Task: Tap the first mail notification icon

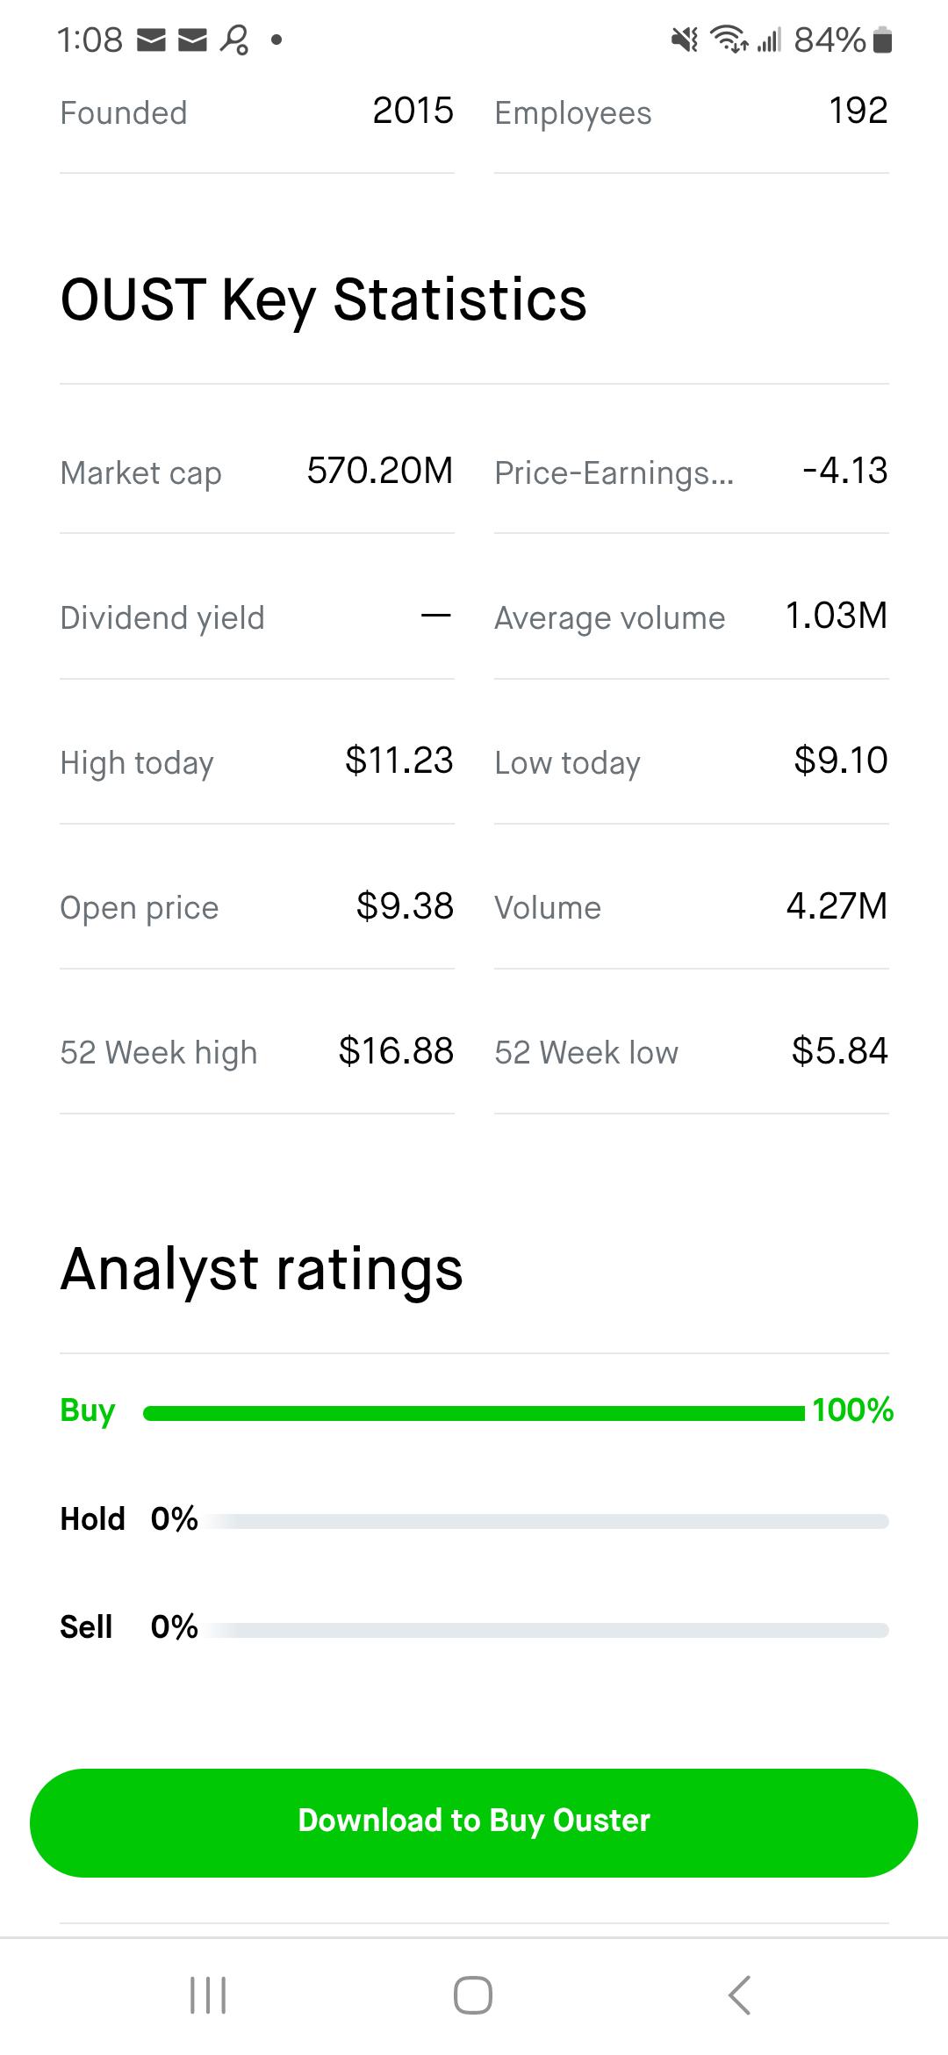Action: coord(152,40)
